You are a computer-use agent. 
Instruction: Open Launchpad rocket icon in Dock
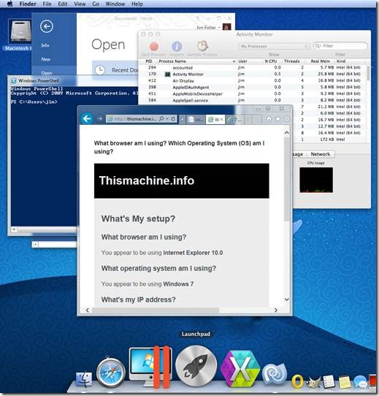[196, 366]
